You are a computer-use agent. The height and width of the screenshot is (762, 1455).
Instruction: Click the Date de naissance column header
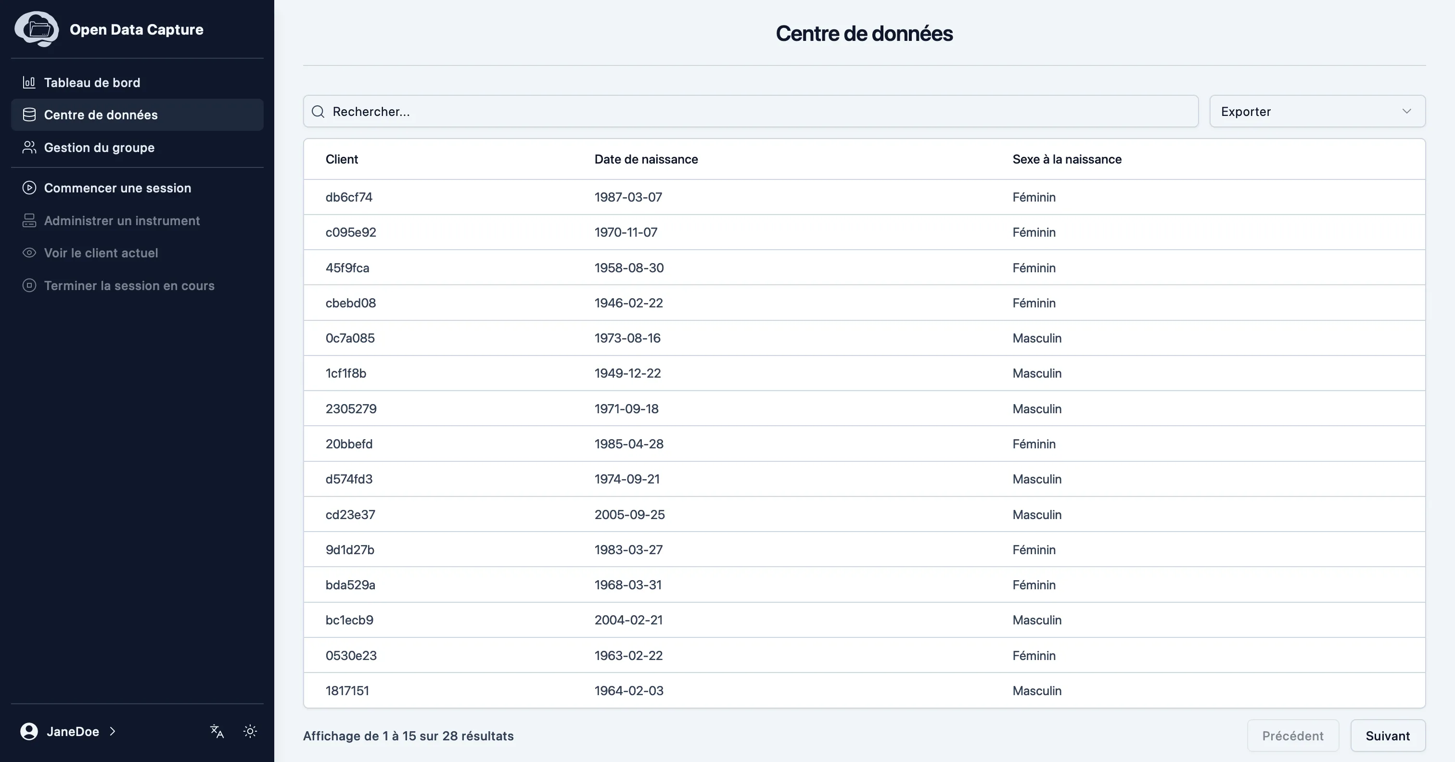pyautogui.click(x=646, y=159)
